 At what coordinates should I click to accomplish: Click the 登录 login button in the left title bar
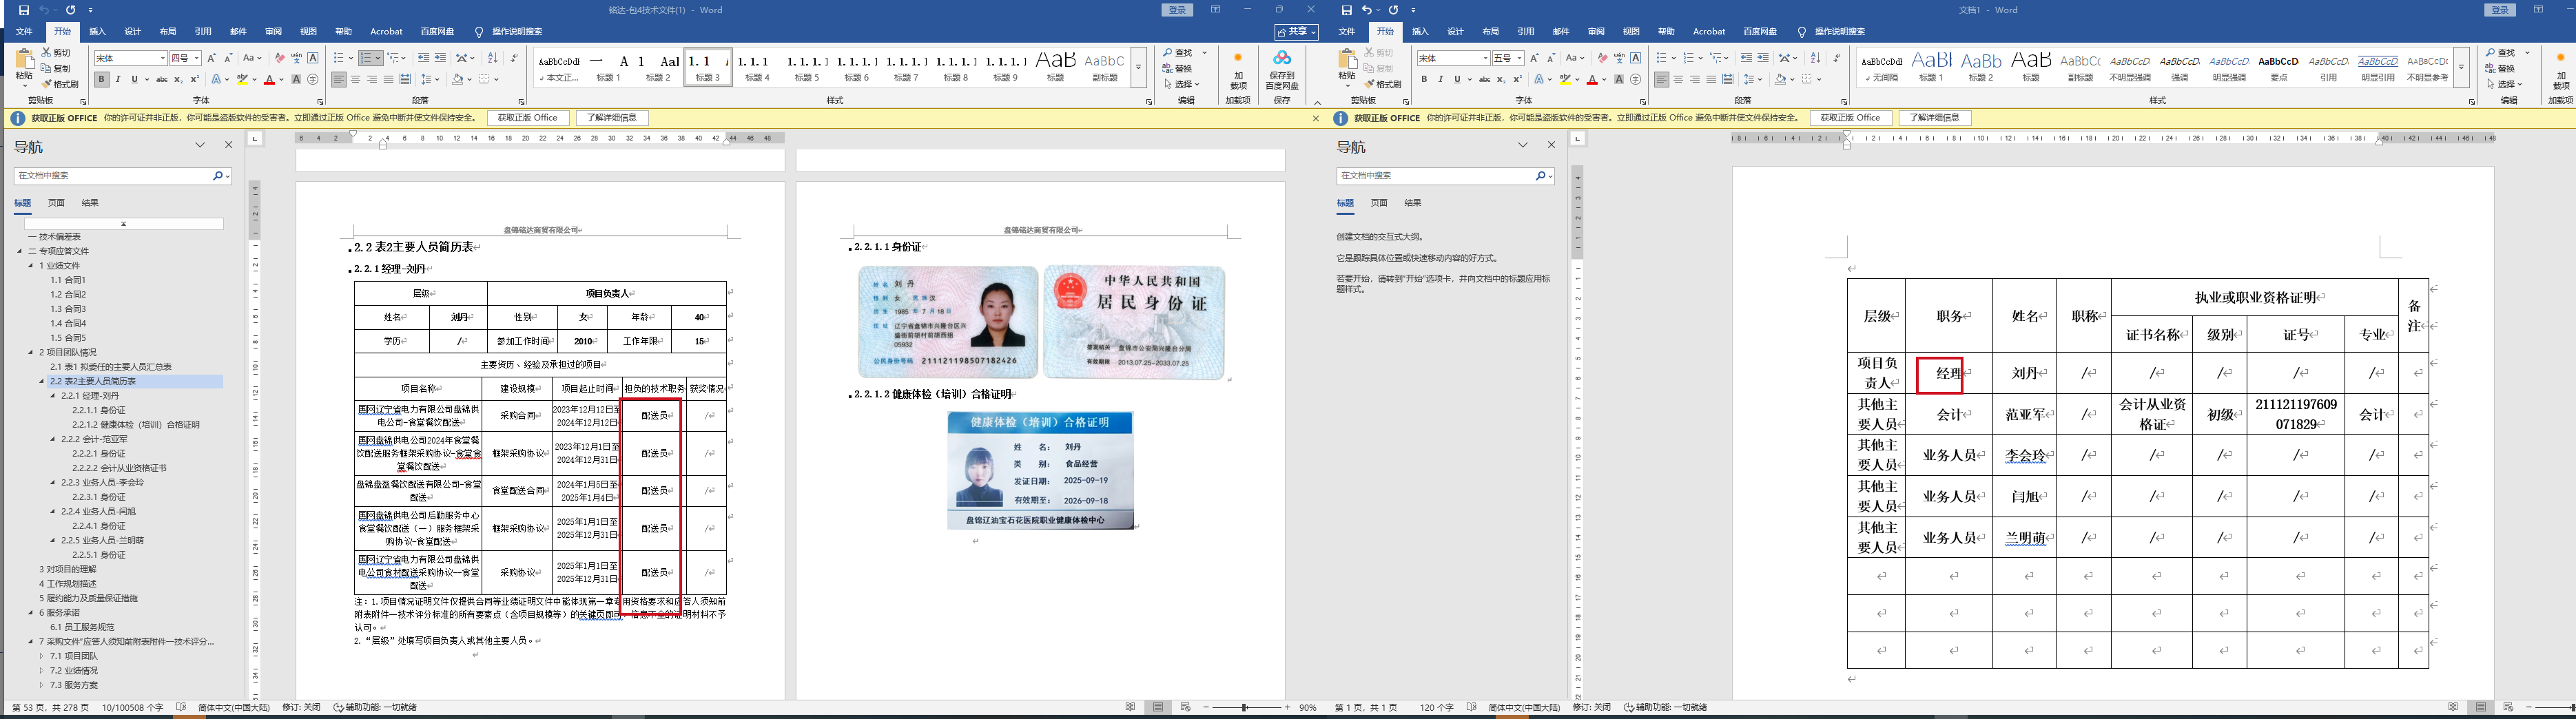click(x=1177, y=10)
